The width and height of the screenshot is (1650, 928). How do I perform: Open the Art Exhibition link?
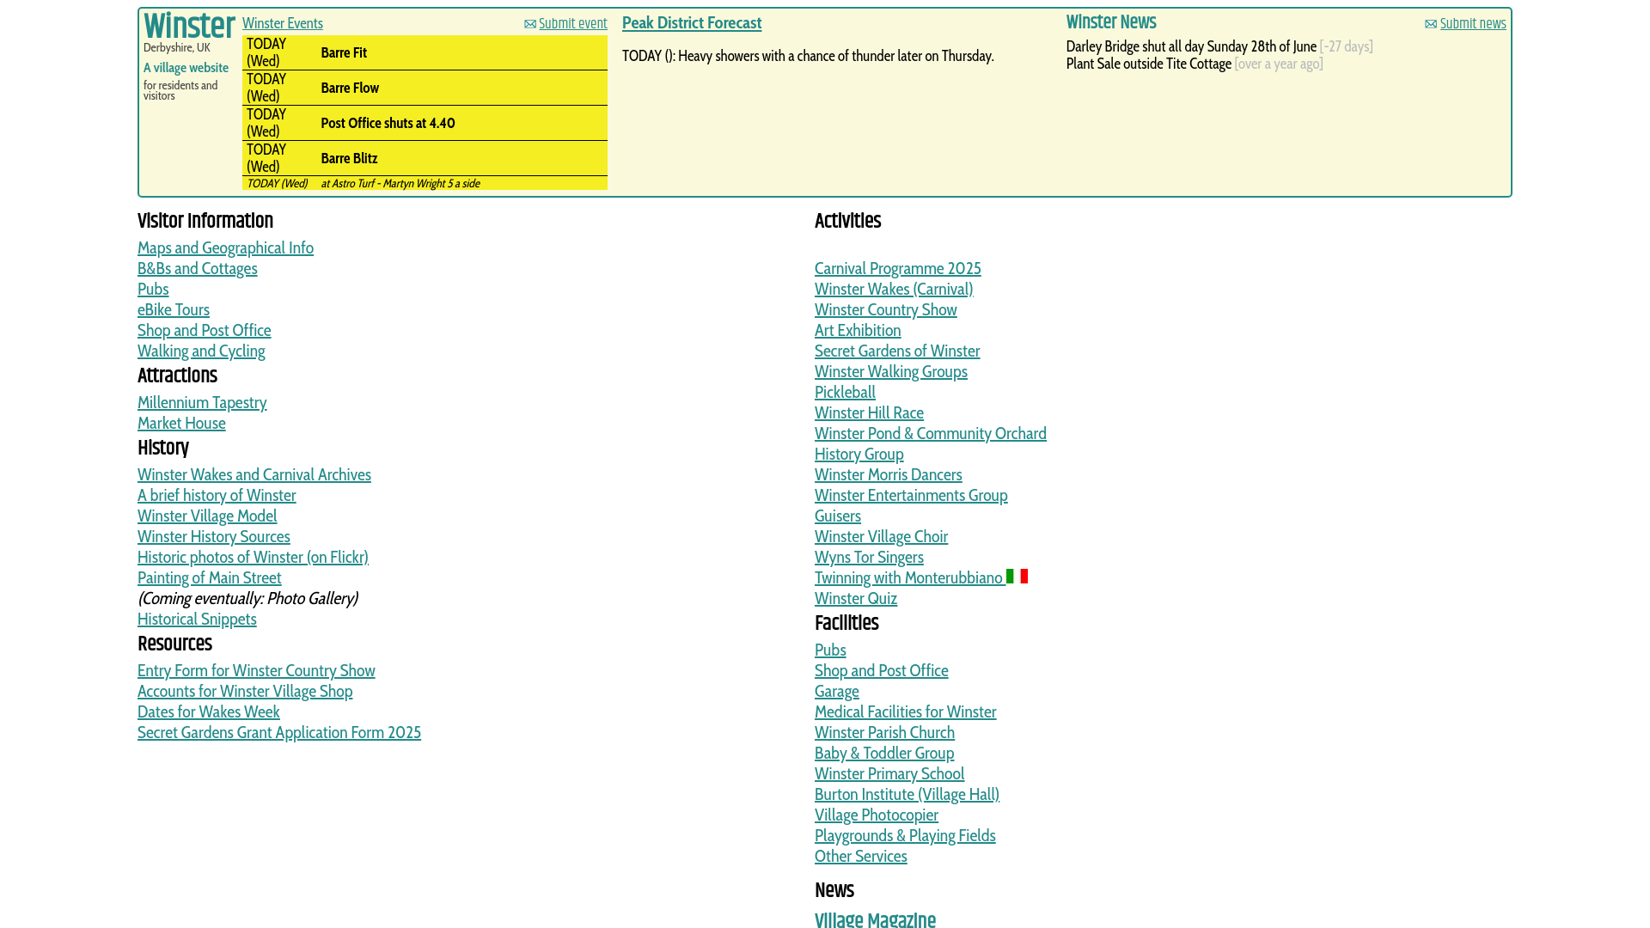pyautogui.click(x=858, y=330)
